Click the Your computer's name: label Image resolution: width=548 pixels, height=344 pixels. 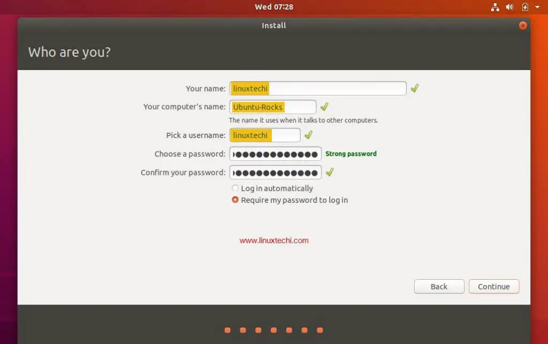(x=185, y=107)
